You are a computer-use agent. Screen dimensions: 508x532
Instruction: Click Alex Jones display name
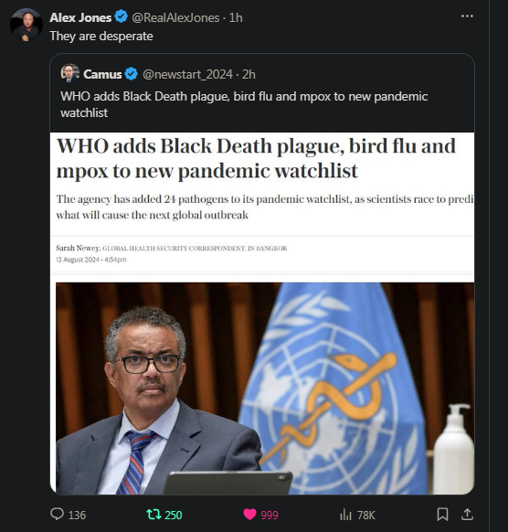[80, 17]
